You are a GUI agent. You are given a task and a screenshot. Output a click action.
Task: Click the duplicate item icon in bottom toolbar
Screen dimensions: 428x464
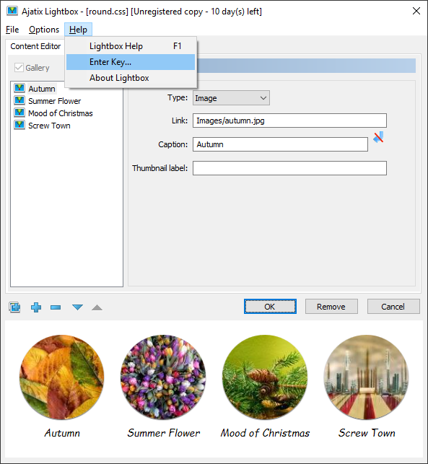coord(14,307)
